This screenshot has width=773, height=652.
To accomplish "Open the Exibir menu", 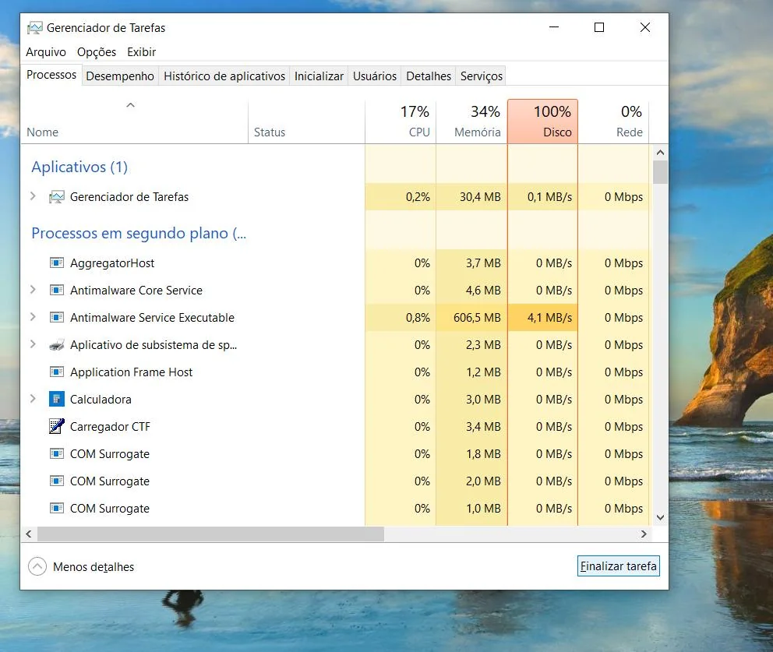I will click(x=142, y=51).
